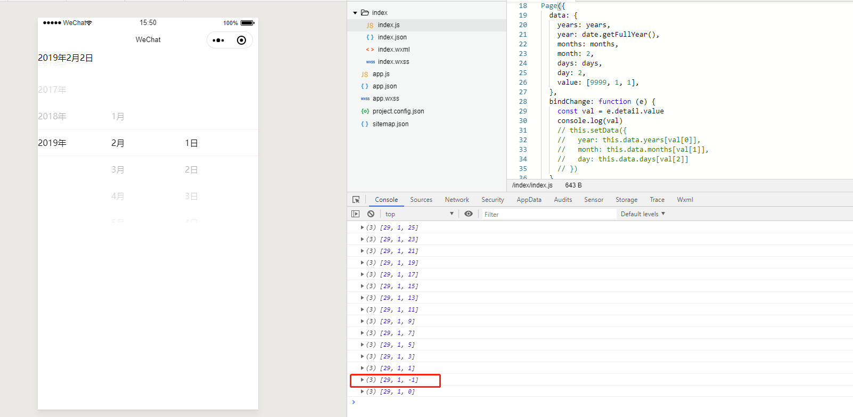Image resolution: width=853 pixels, height=417 pixels.
Task: Open the project.config.json file
Action: [398, 111]
